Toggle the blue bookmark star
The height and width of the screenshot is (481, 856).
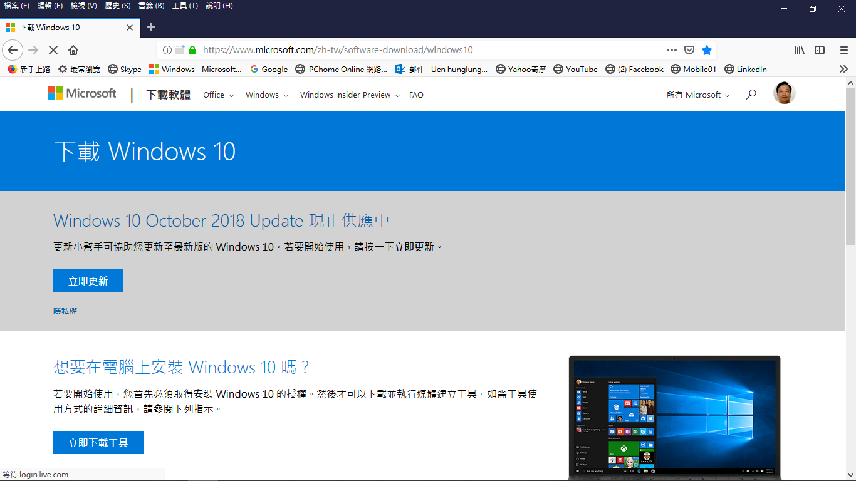pos(707,50)
